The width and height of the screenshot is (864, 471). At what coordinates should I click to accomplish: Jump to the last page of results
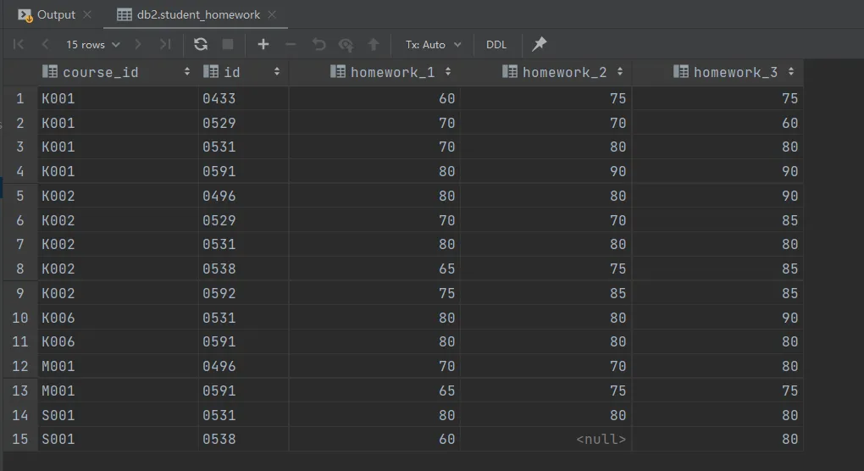[x=165, y=44]
